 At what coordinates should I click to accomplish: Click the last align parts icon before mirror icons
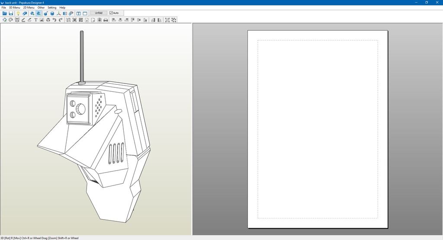(145, 20)
